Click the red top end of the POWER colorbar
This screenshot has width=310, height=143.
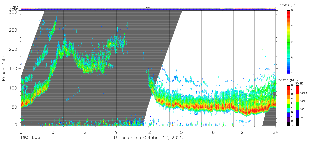(x=288, y=11)
